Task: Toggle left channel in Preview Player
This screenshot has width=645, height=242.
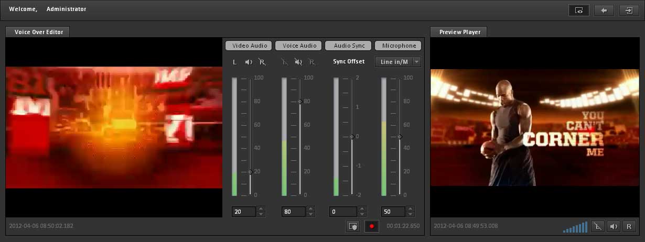Action: point(597,226)
